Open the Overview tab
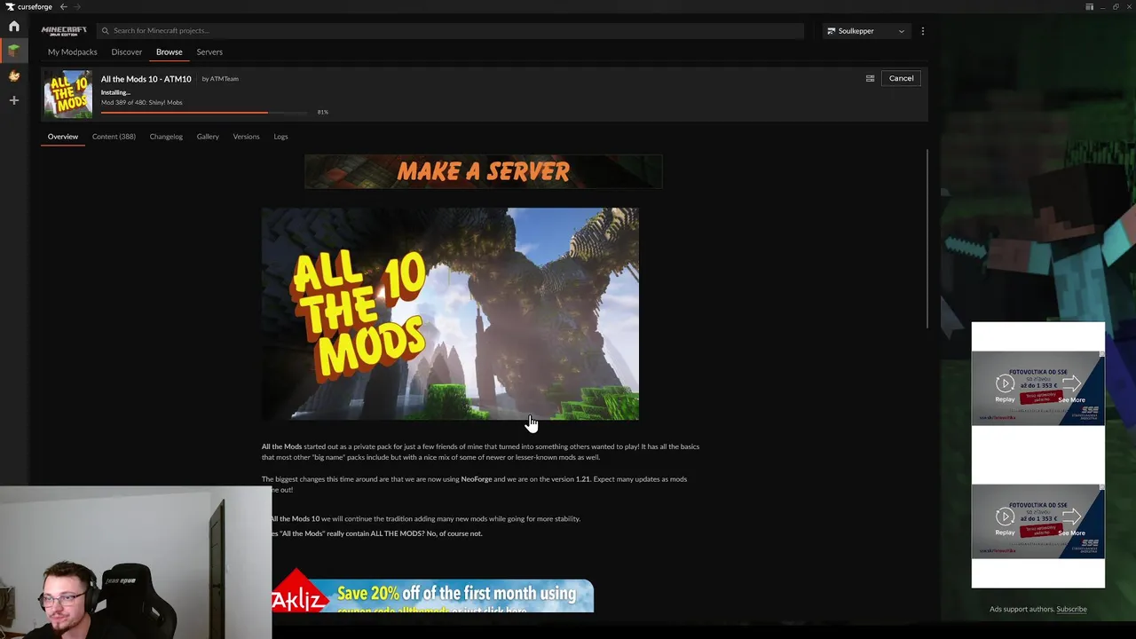1136x639 pixels. coord(62,137)
